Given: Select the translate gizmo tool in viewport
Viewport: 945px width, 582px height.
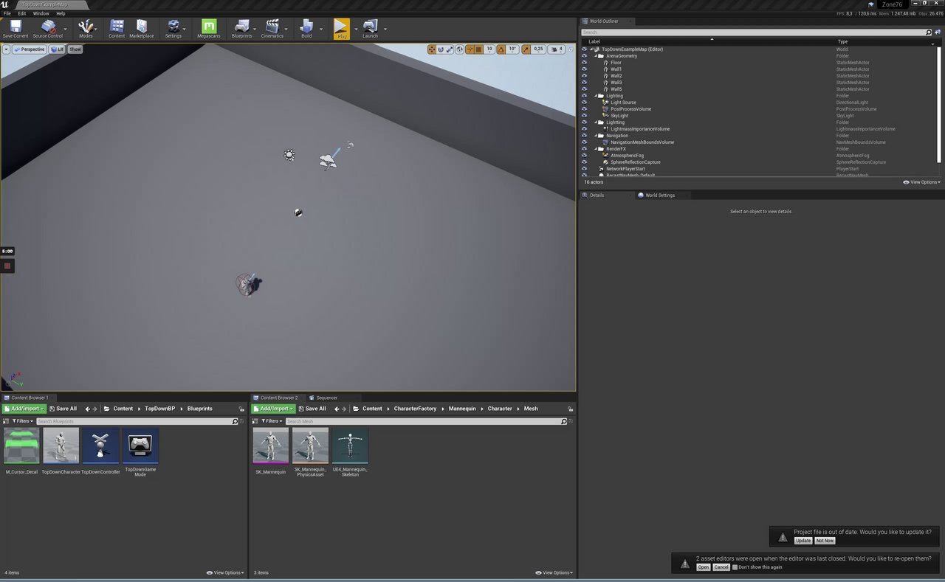Looking at the screenshot, I should pyautogui.click(x=432, y=49).
